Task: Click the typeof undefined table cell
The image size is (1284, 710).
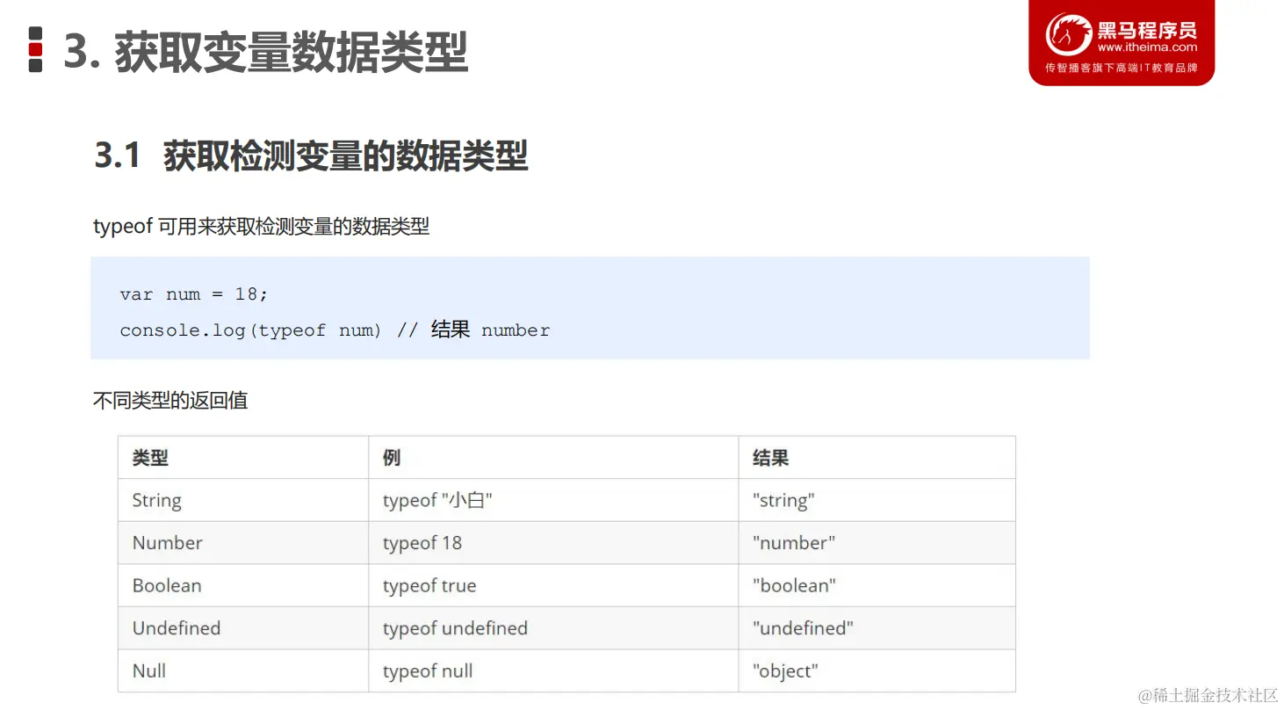Action: click(455, 628)
